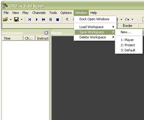Image resolution: width=144 pixels, height=120 pixels.
Task: Fast forward the playback
Action: pyautogui.click(x=44, y=19)
